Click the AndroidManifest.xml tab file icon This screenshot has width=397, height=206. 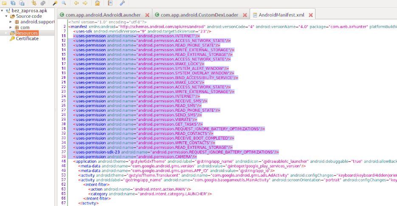coord(255,15)
